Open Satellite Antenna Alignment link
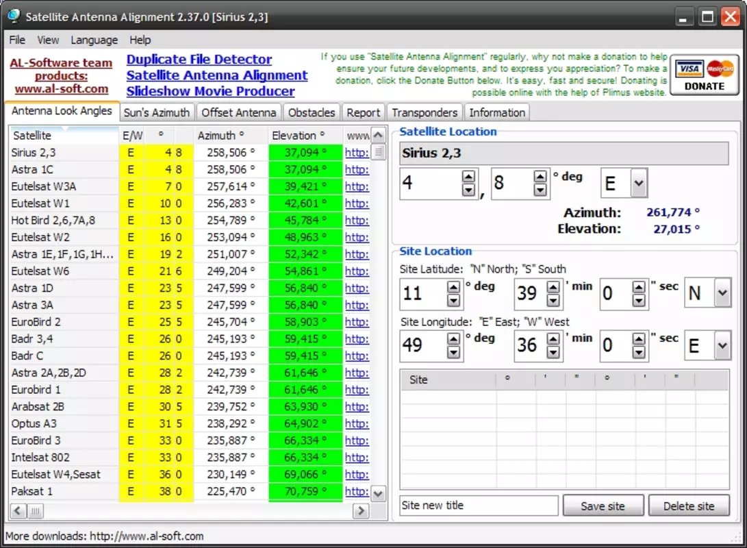 (217, 75)
